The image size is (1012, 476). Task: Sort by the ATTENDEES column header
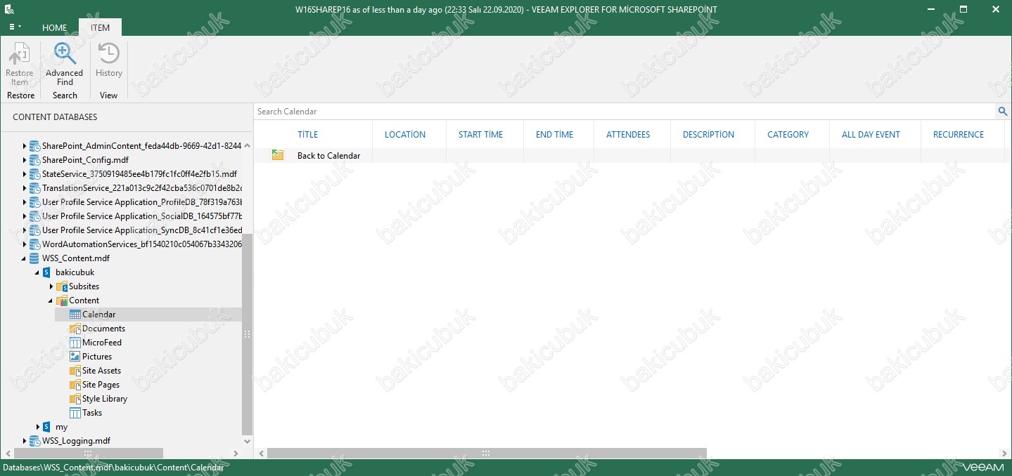pyautogui.click(x=628, y=135)
